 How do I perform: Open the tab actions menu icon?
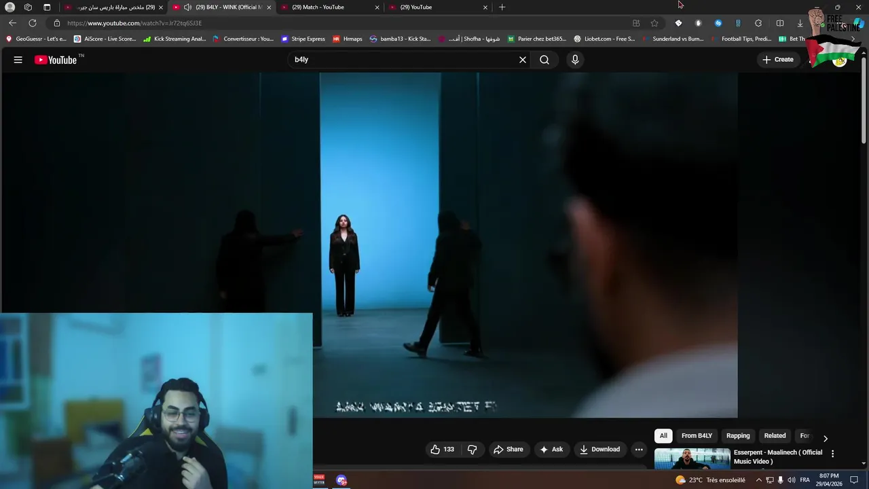click(x=47, y=7)
